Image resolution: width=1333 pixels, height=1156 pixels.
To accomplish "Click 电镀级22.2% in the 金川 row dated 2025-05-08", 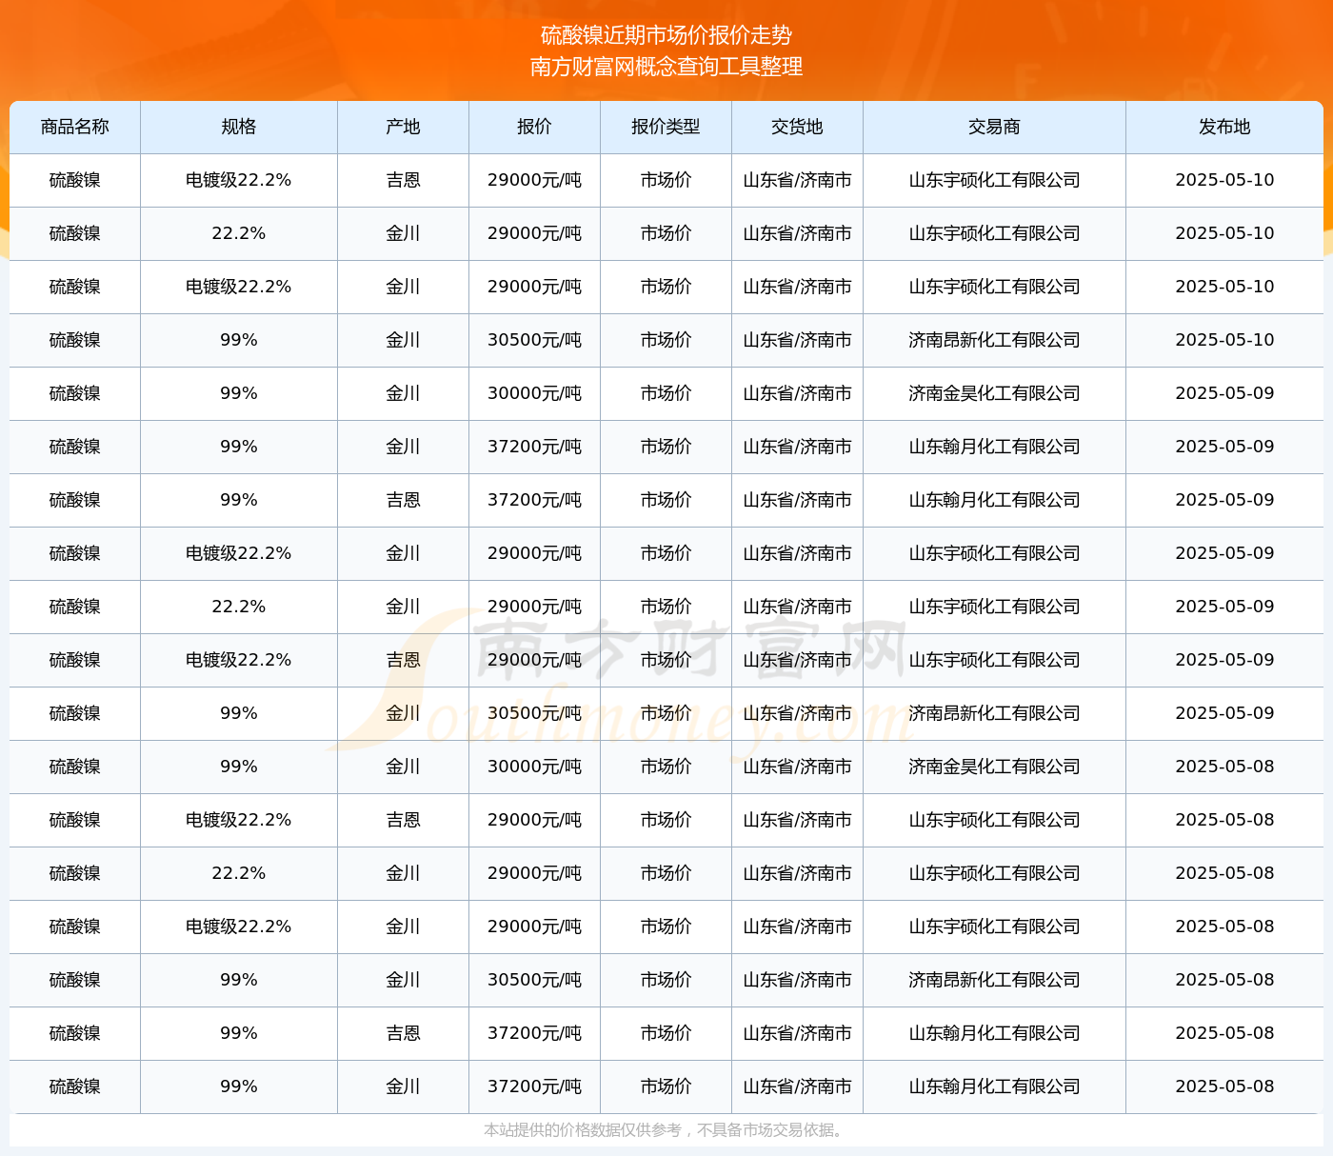I will tap(239, 927).
